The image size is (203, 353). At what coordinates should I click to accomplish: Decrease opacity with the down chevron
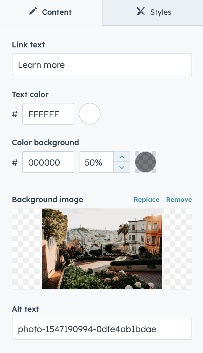(122, 167)
